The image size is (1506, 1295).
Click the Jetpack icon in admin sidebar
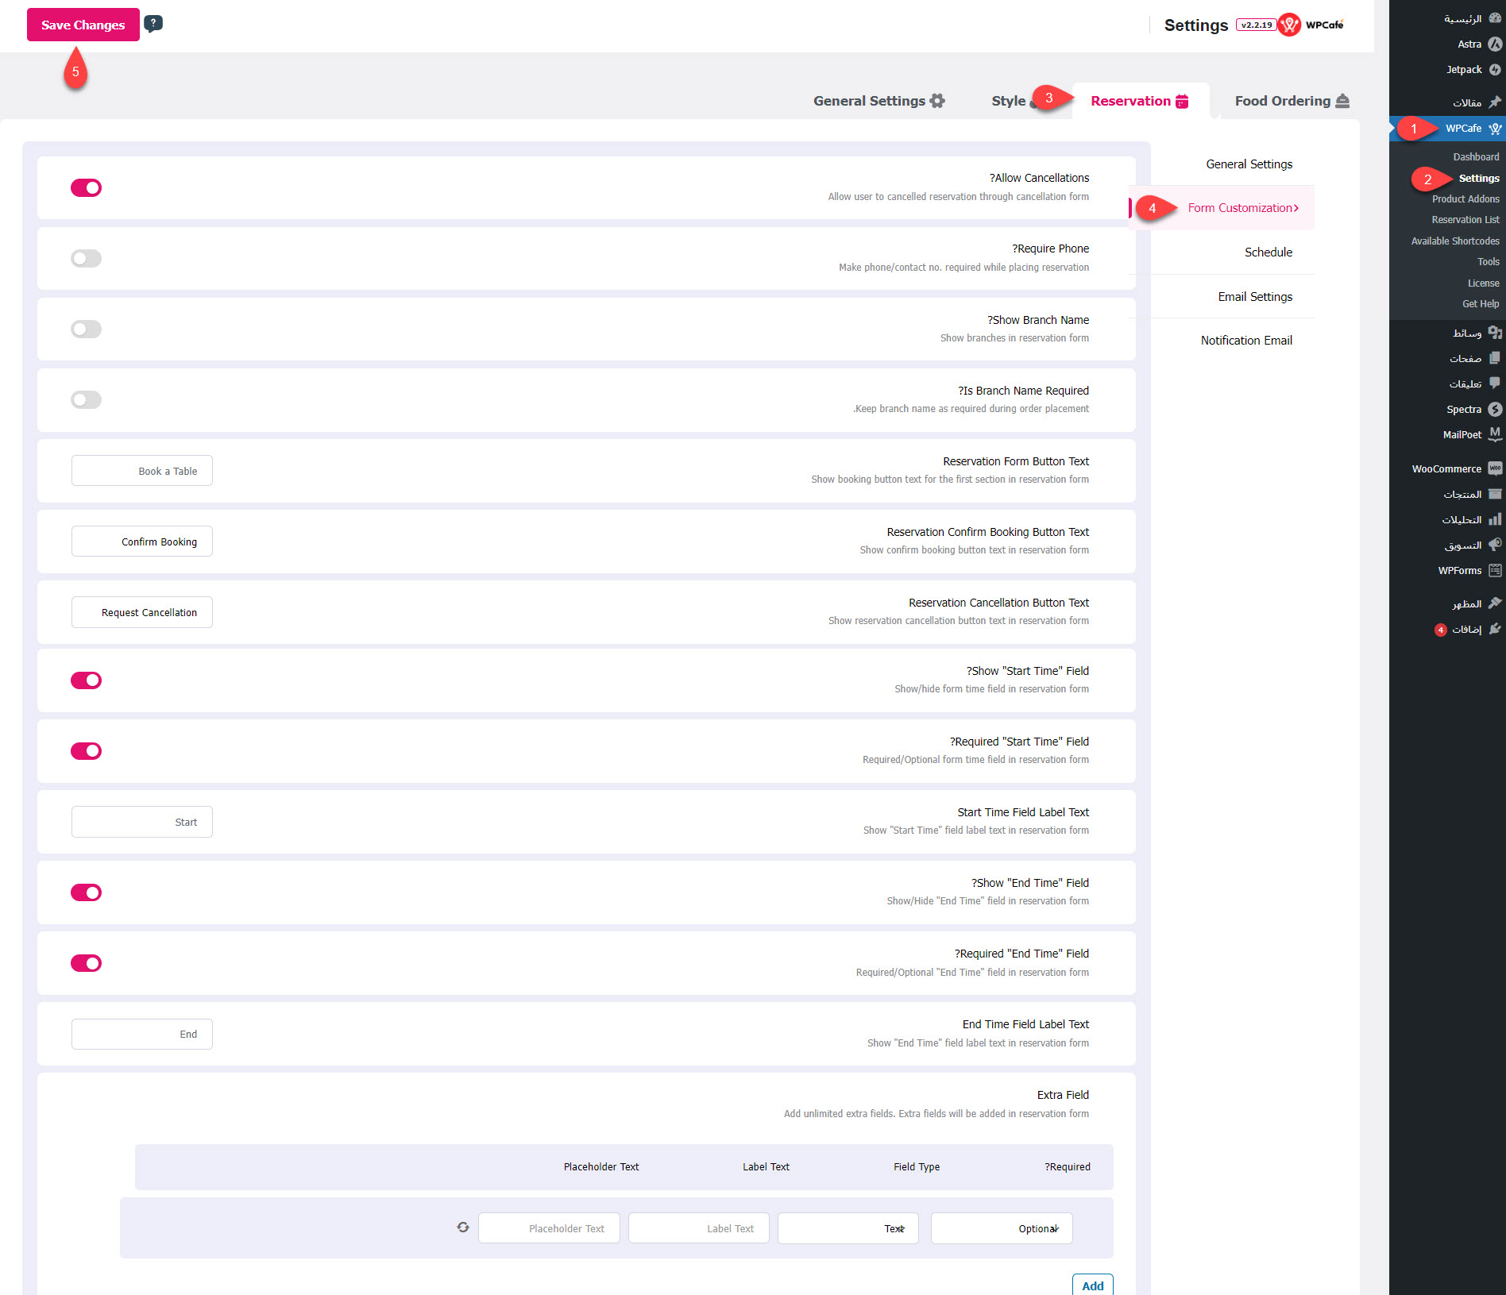click(x=1495, y=70)
